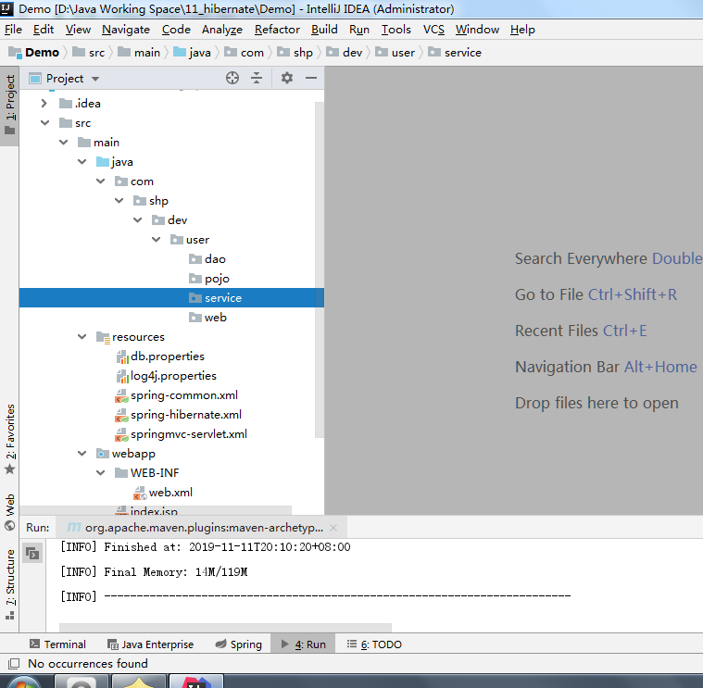Click the Project tree vertical scrollbar

320,269
